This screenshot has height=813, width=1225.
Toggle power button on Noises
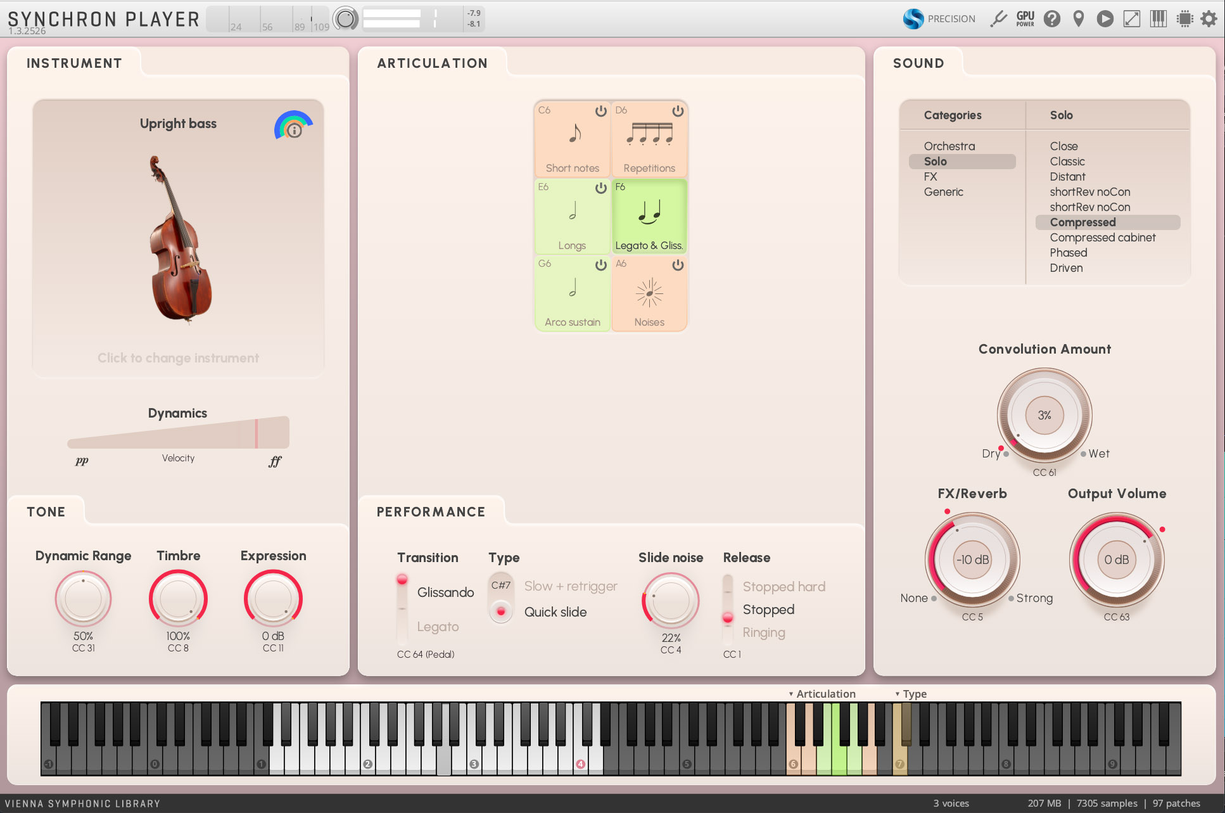[x=678, y=265]
